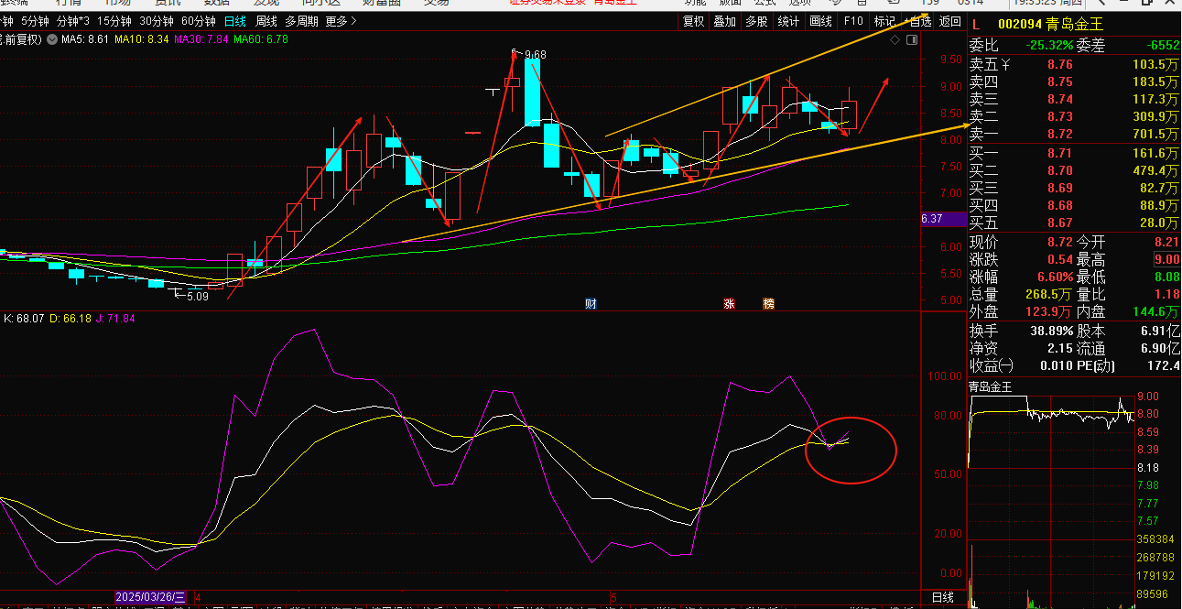1182x609 pixels.
Task: Open the 画线 drawing tools
Action: pyautogui.click(x=821, y=21)
